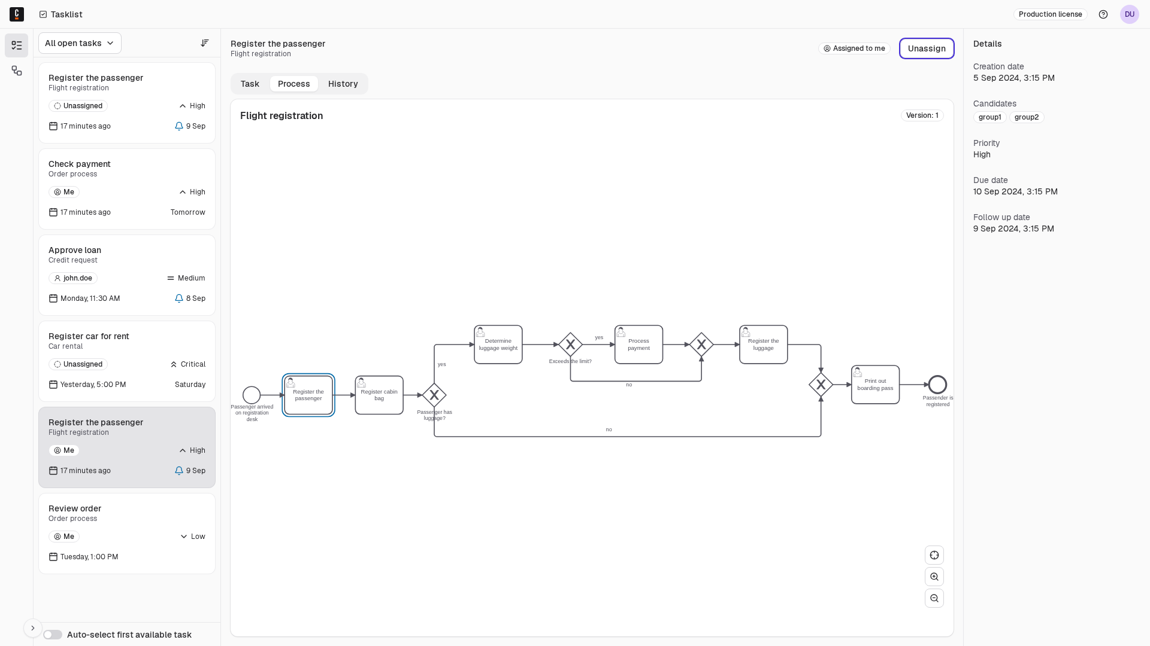Select the Determine luggage weight task node
Viewport: 1150px width, 646px height.
click(498, 345)
